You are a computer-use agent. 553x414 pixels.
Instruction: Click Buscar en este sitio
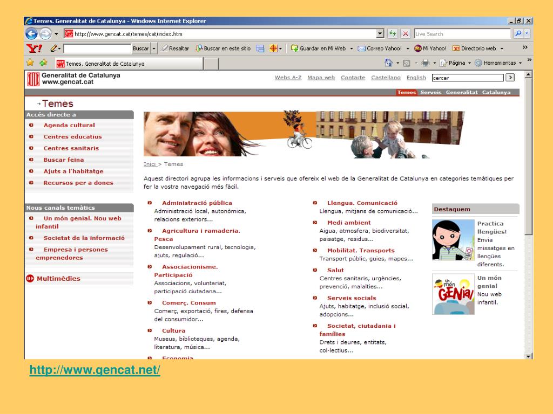point(223,48)
